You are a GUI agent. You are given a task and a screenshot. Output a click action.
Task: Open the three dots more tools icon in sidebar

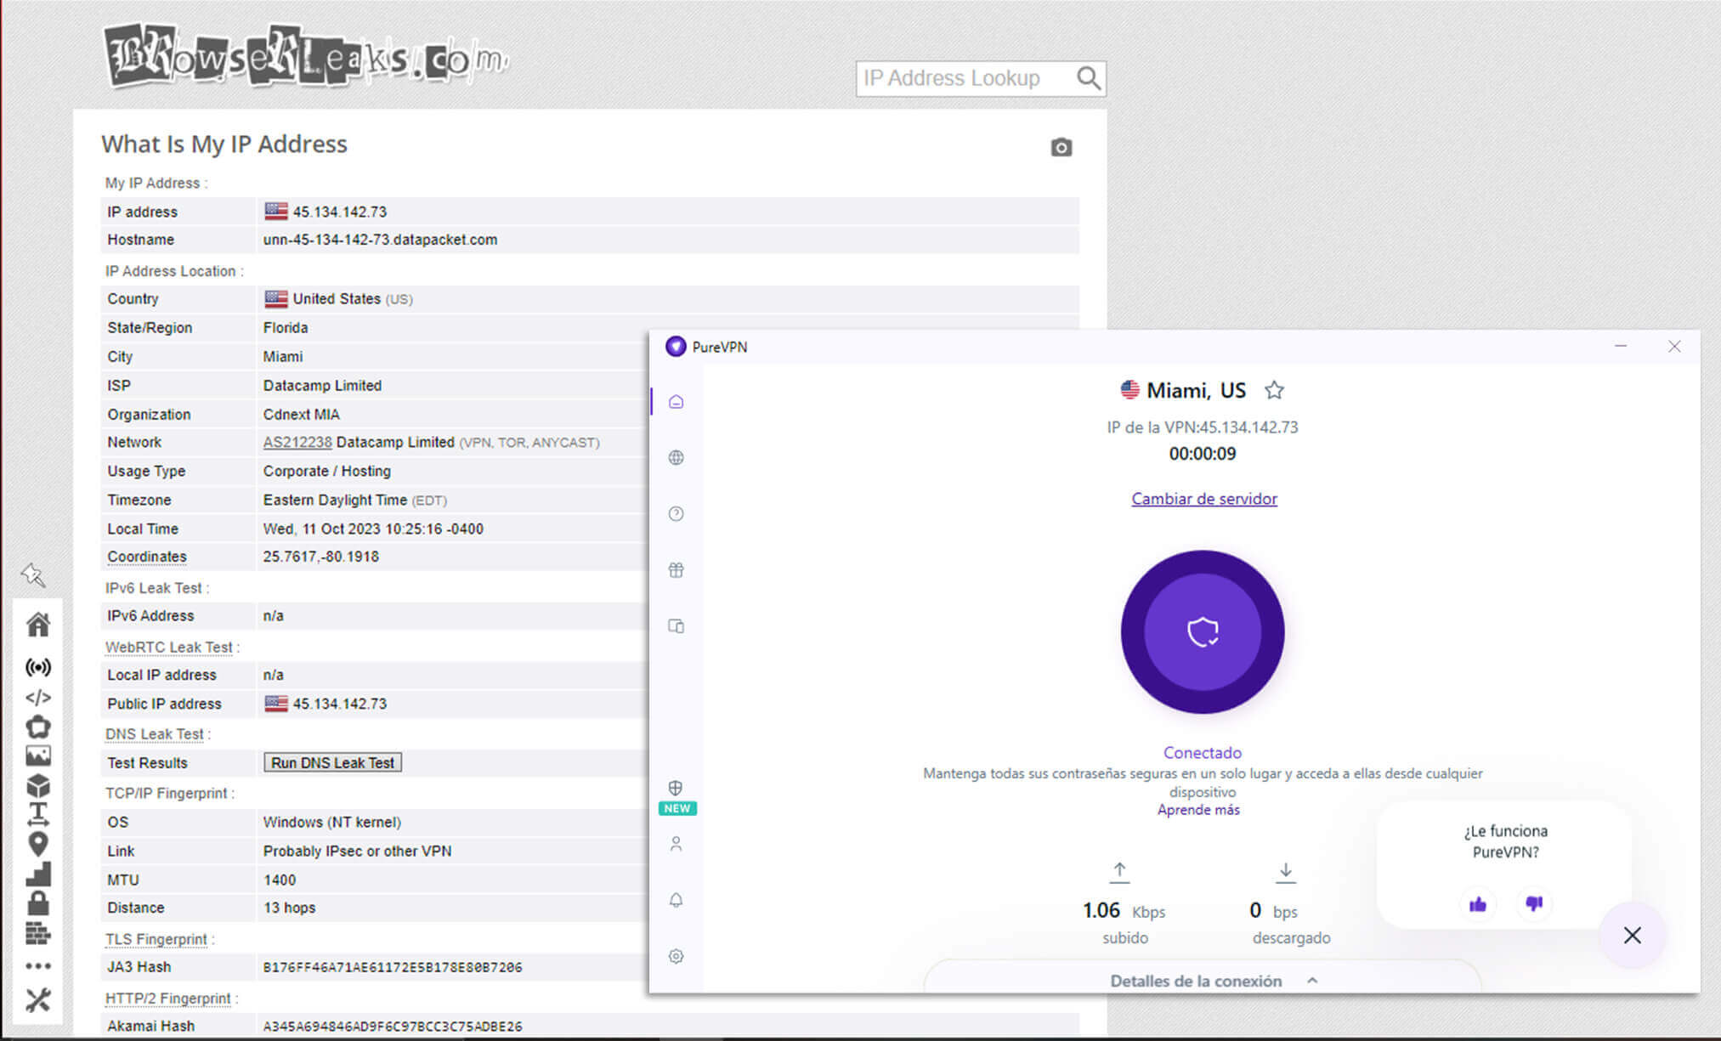point(38,966)
